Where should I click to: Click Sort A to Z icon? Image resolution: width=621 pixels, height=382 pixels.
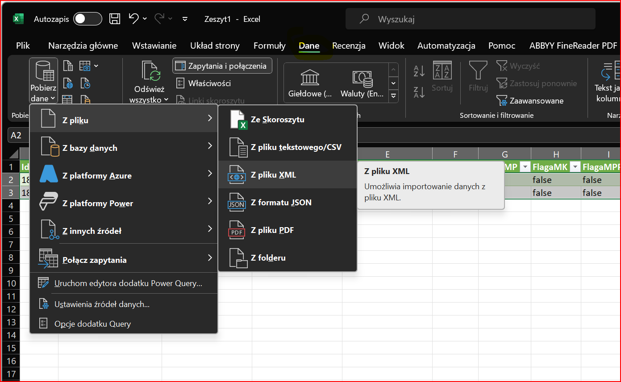pos(419,71)
